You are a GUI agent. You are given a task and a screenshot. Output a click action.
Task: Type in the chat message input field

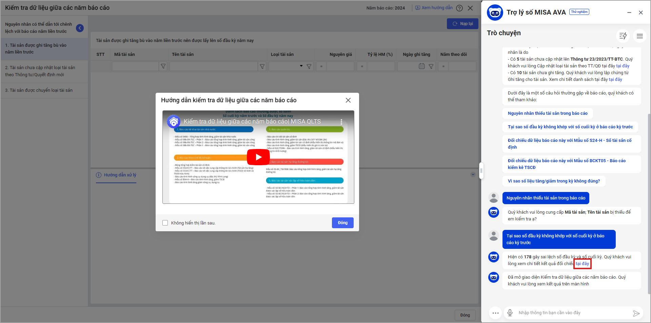573,313
